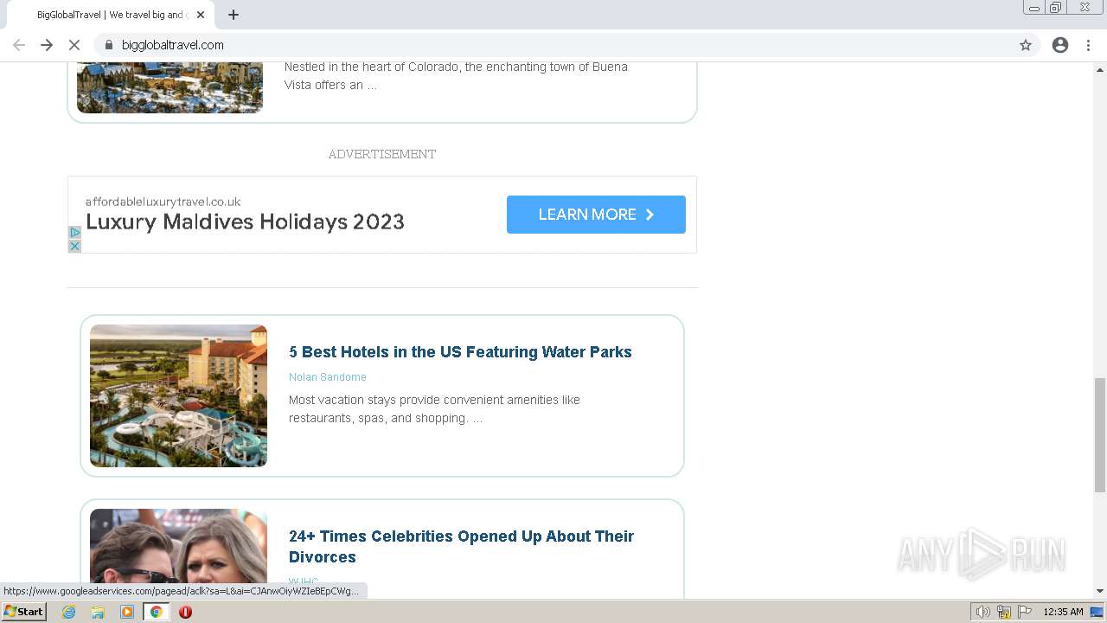Switch to Chrome in the taskbar
Screen dimensions: 1107x623
coord(156,612)
